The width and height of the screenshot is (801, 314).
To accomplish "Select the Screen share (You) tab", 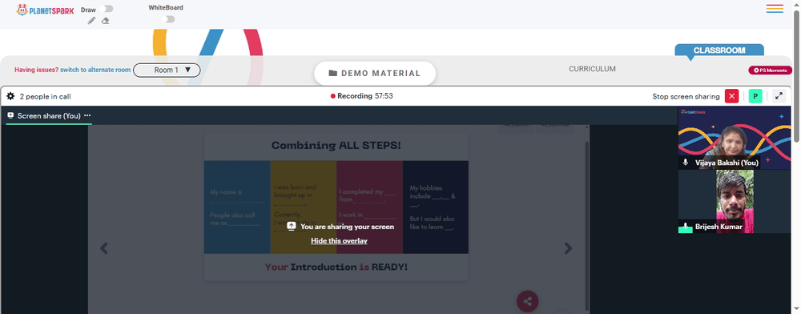I will 49,116.
